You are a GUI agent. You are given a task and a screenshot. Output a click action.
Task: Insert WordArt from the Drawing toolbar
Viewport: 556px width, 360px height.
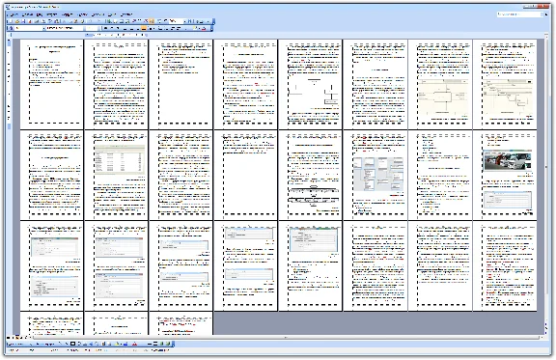[x=91, y=344]
